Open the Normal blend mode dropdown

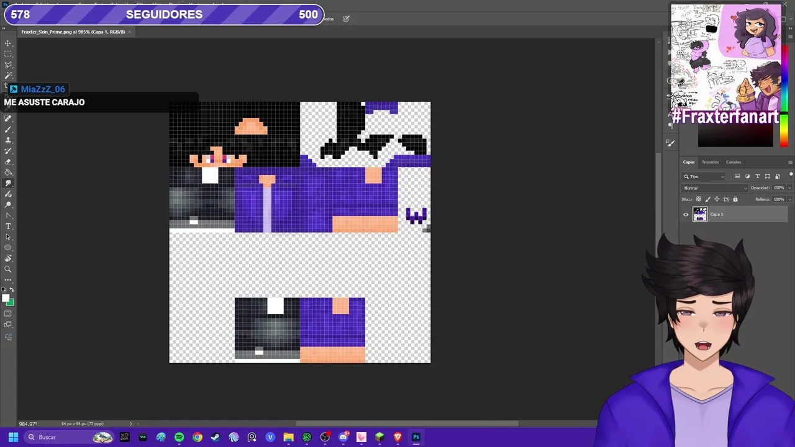click(715, 188)
